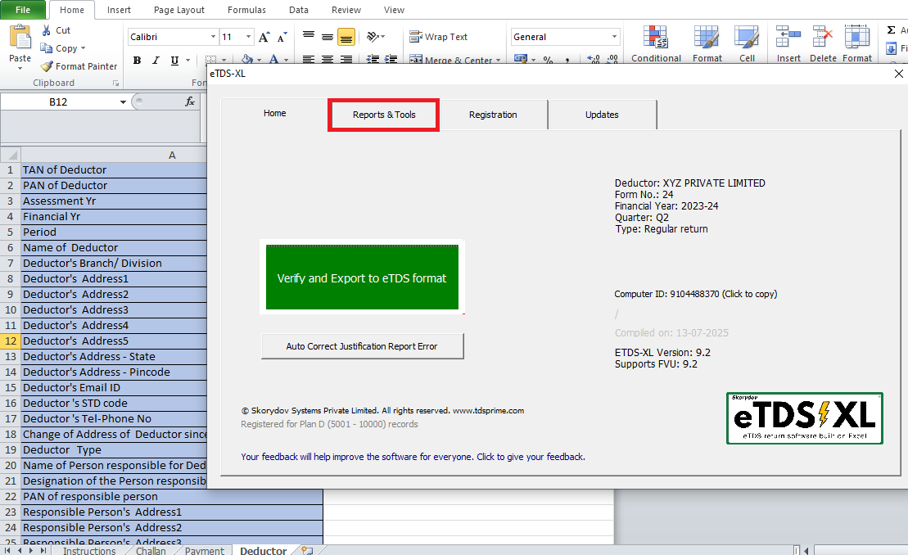
Task: Expand the Name Box B12 dropdown
Action: [x=123, y=102]
